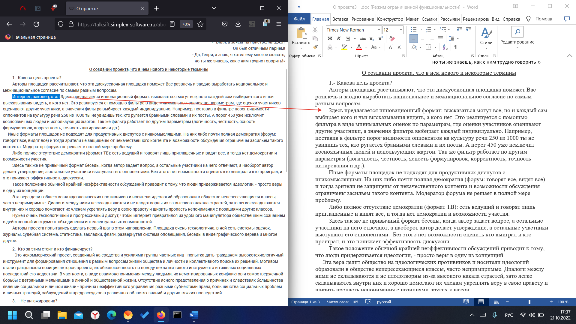Justify paragraph text
Viewport: 576px width, 324px height.
pyautogui.click(x=440, y=38)
